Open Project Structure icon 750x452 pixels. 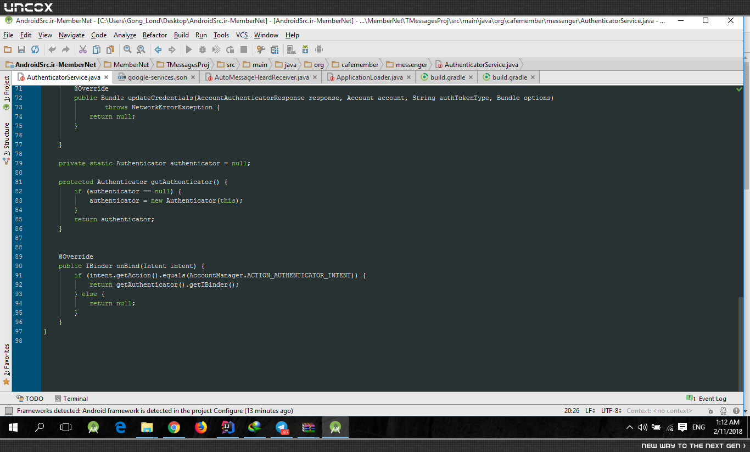[x=274, y=49]
